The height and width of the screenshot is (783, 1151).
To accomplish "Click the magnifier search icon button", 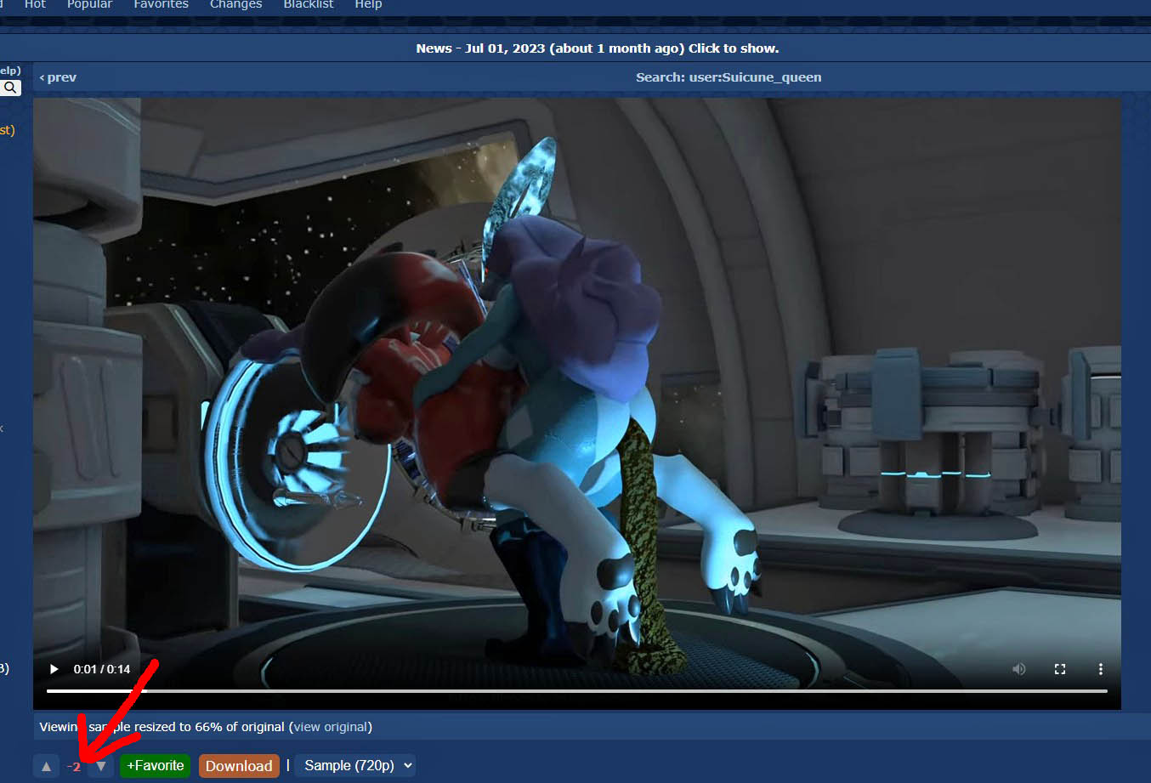I will [10, 88].
